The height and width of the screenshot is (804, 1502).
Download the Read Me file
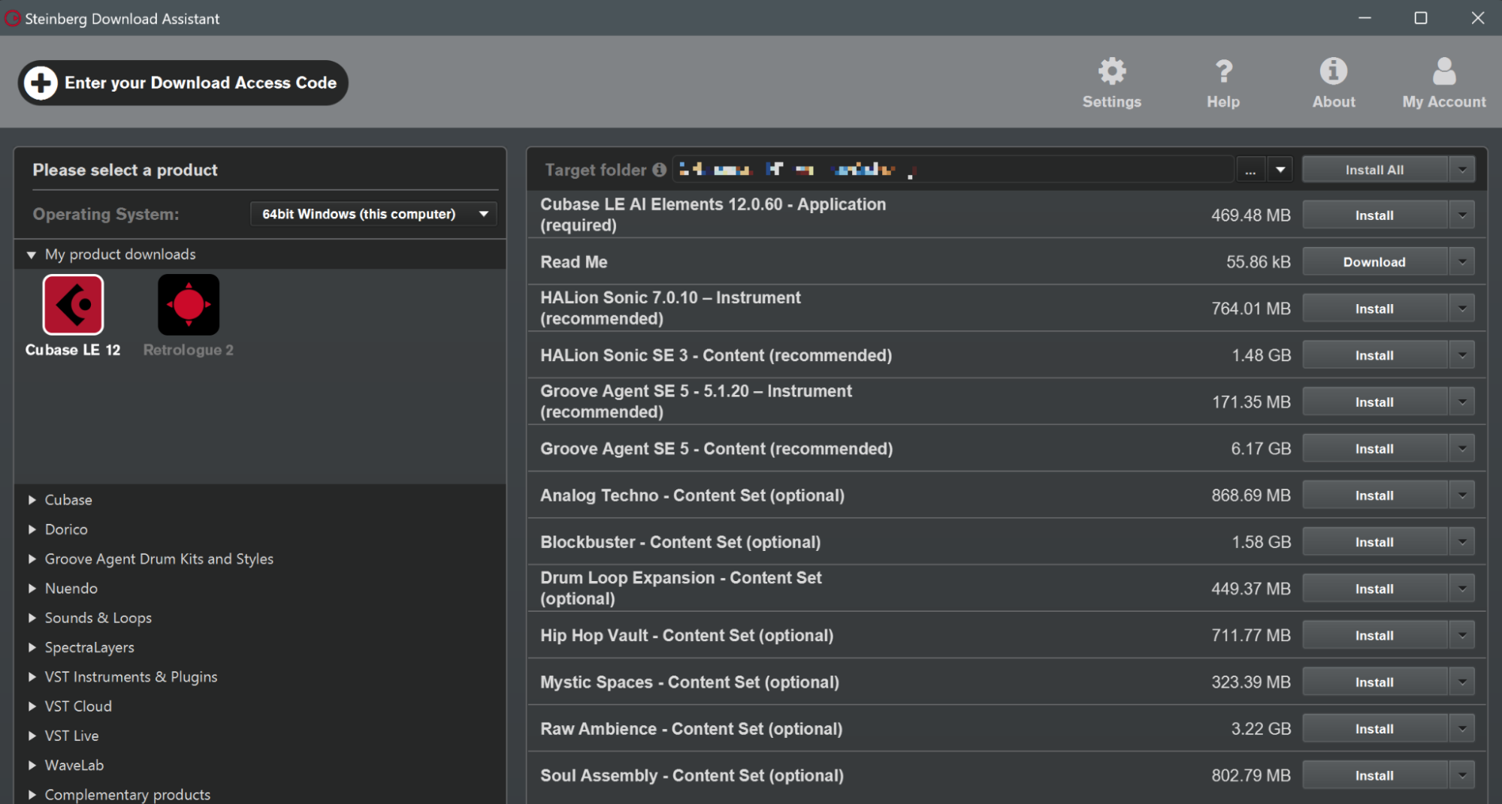[x=1374, y=262]
